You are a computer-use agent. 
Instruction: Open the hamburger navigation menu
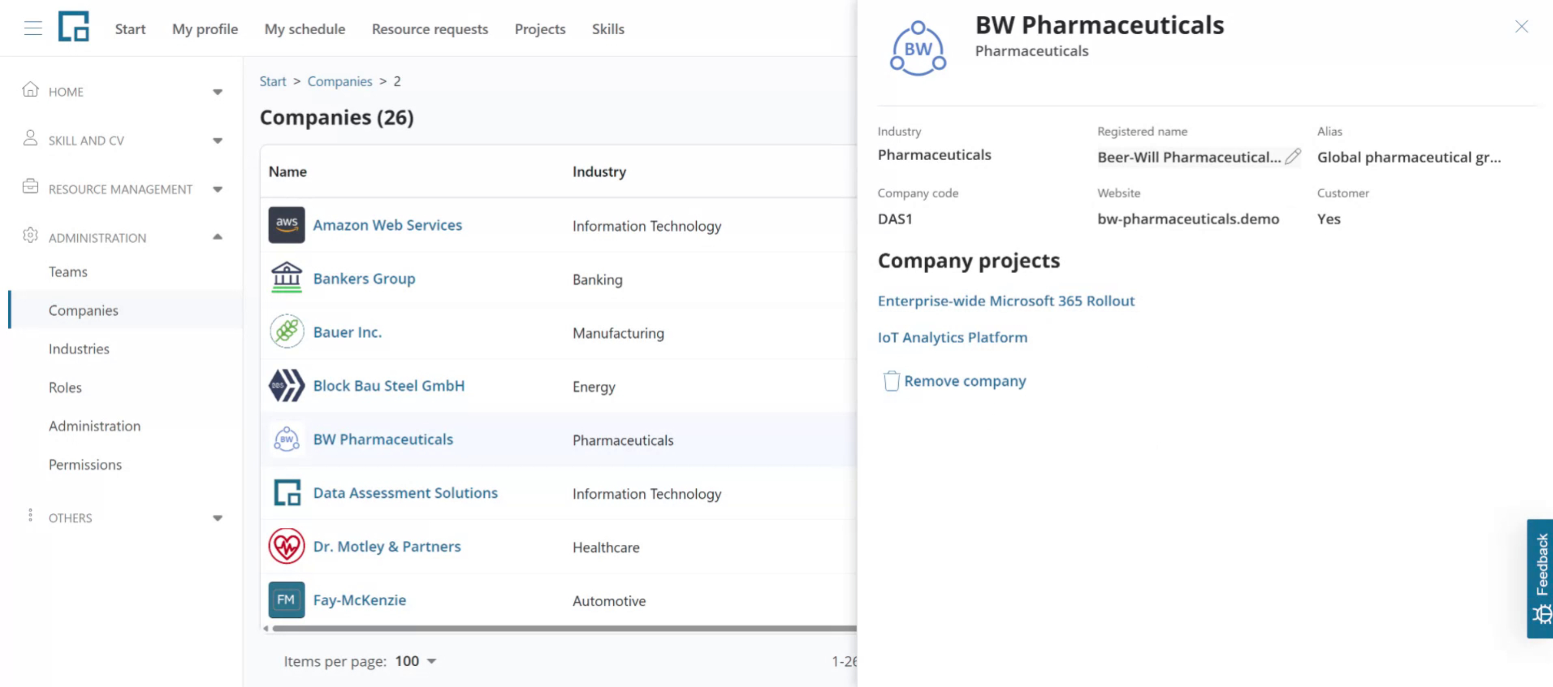[33, 29]
